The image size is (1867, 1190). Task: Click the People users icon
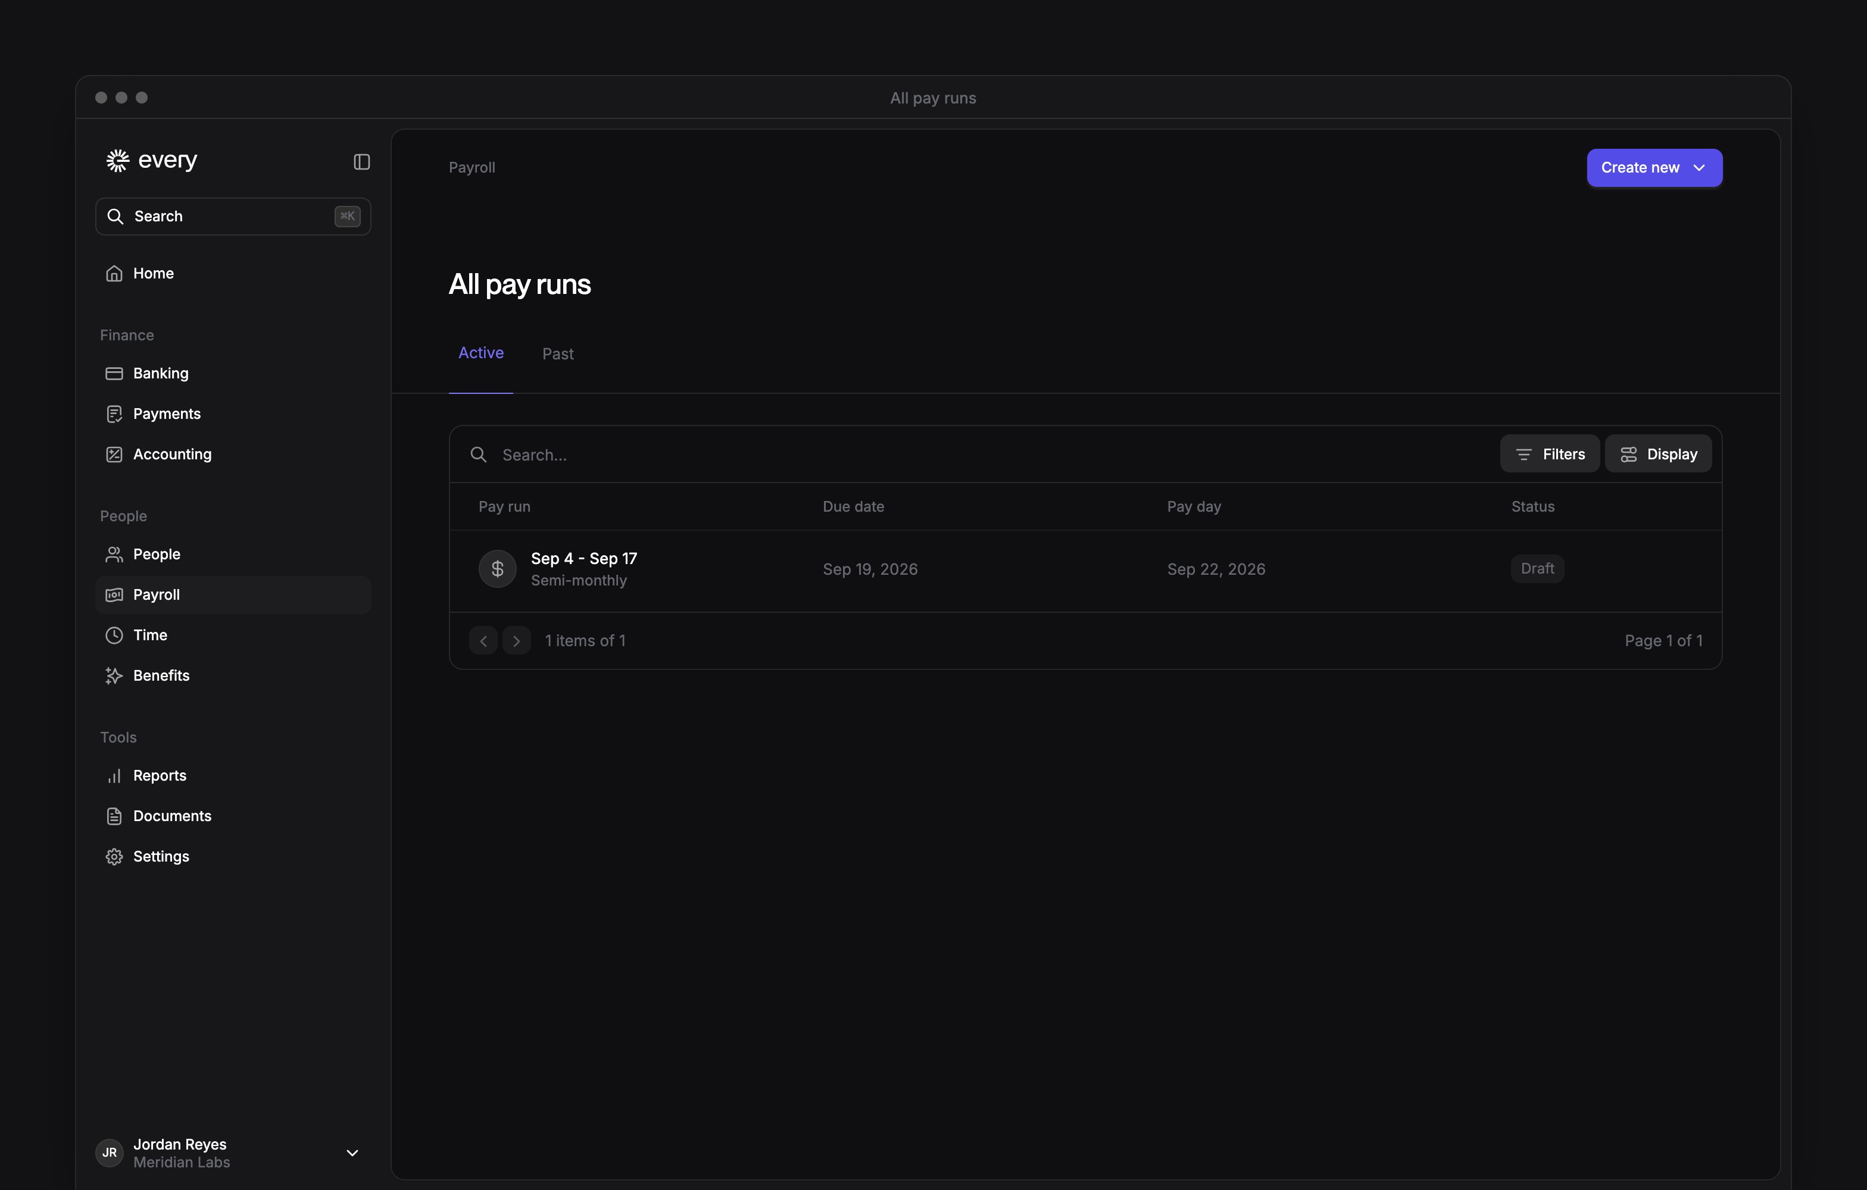pos(114,554)
